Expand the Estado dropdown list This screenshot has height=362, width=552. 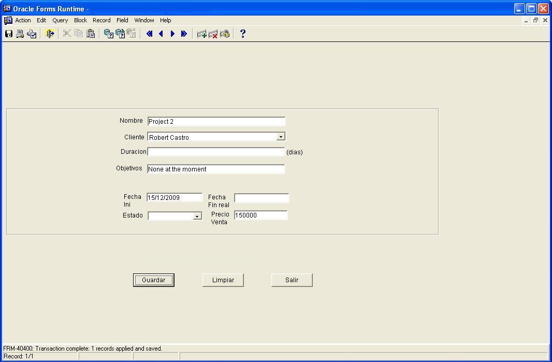coord(197,216)
